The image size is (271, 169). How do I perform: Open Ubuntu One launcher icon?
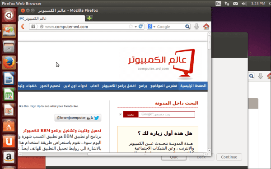coord(9,142)
